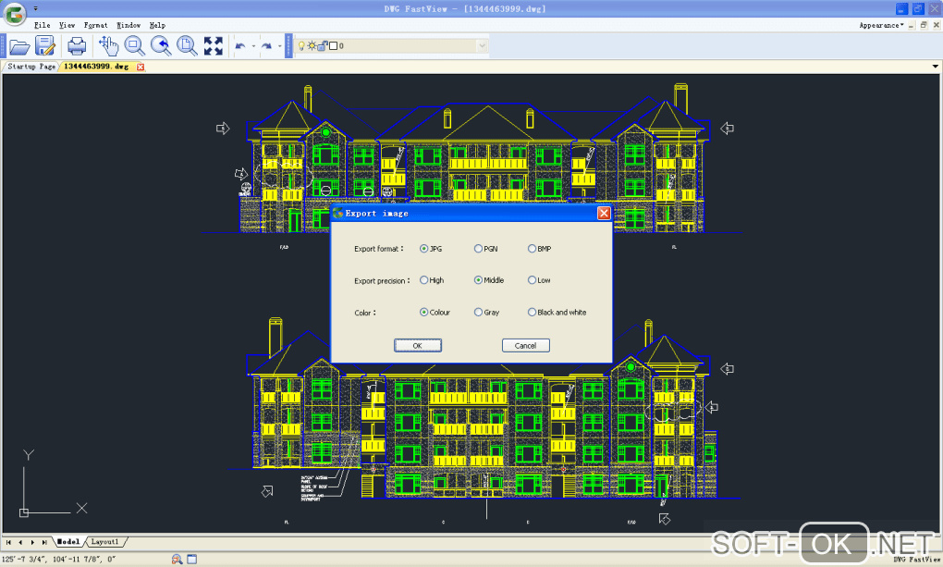Toggle the layer freeze sun icon
Screen dimensions: 943x567
[x=312, y=45]
